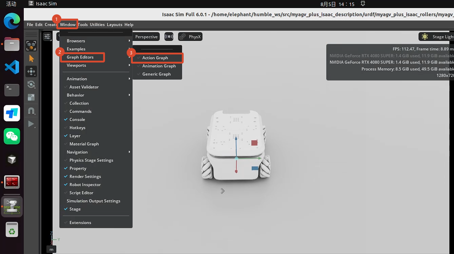Open the Layouts menu

coord(115,24)
